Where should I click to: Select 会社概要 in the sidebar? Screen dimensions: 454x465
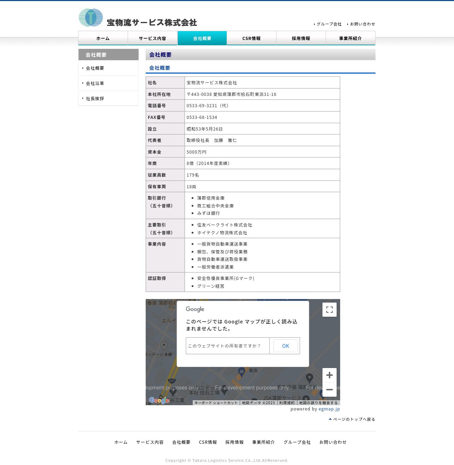tap(109, 68)
